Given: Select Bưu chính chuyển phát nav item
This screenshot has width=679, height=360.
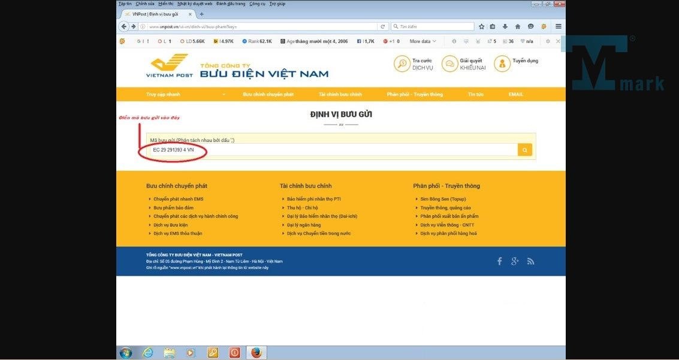Looking at the screenshot, I should click(268, 95).
